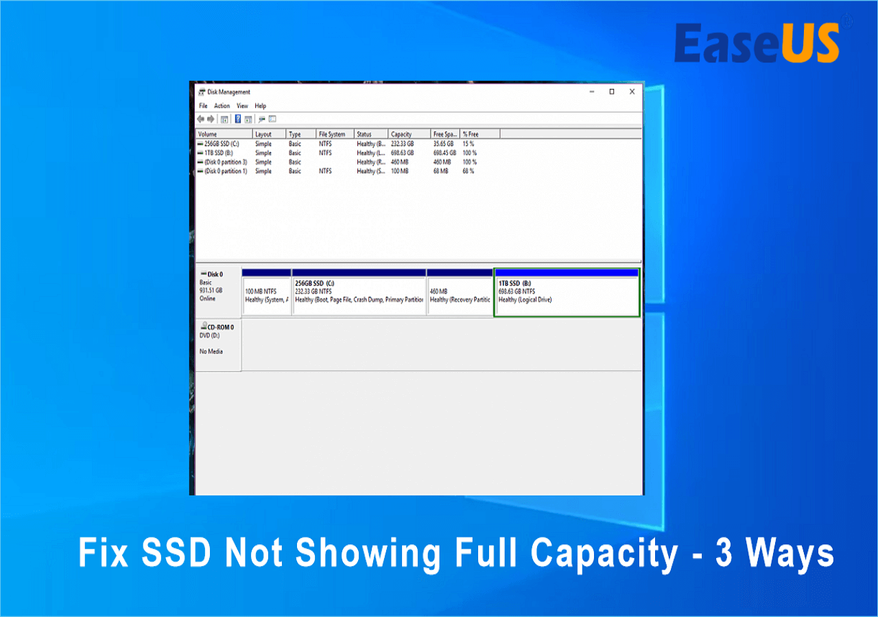
Task: Click the Healthy (S... status cell
Action: [x=371, y=171]
